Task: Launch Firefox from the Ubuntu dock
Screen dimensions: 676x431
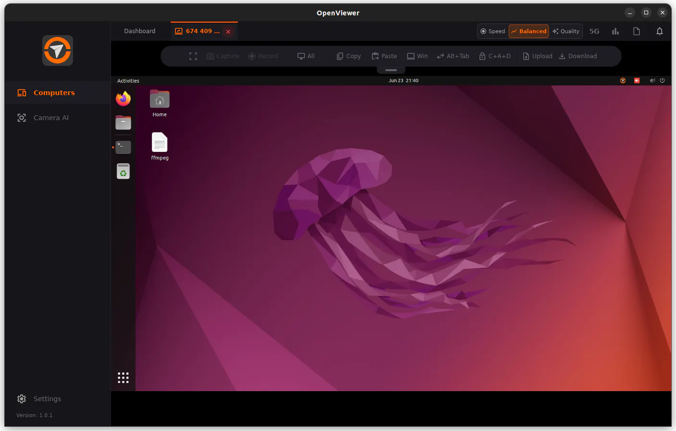Action: coord(123,99)
